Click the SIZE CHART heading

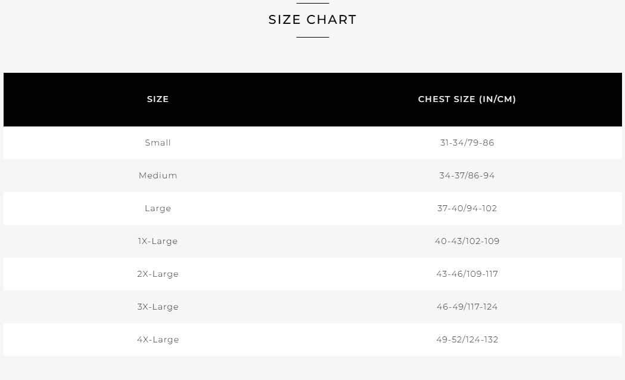click(x=312, y=20)
